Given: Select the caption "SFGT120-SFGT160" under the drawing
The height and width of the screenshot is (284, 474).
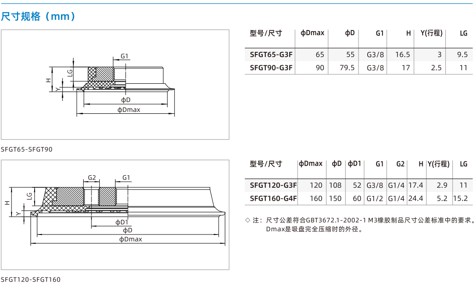Looking at the screenshot, I should [x=30, y=279].
